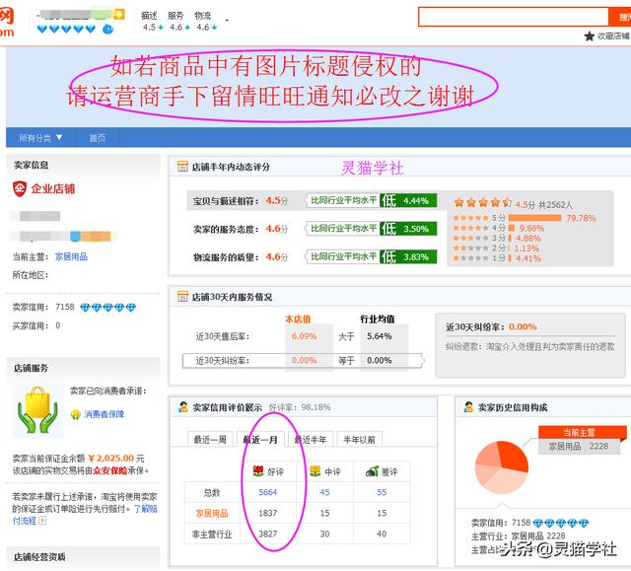
Task: Click calendar icon next to 店铺半年内动态评分
Action: (x=182, y=167)
